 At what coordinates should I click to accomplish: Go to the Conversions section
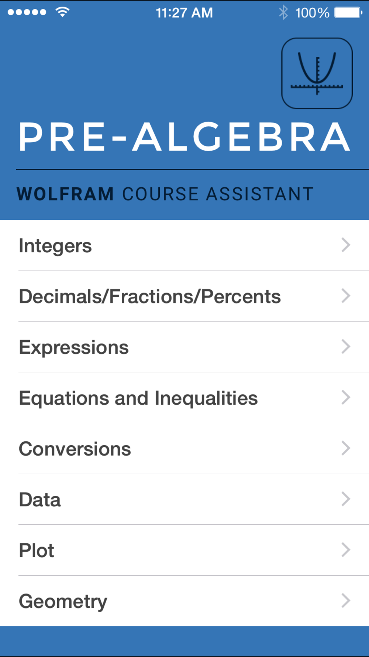(75, 449)
